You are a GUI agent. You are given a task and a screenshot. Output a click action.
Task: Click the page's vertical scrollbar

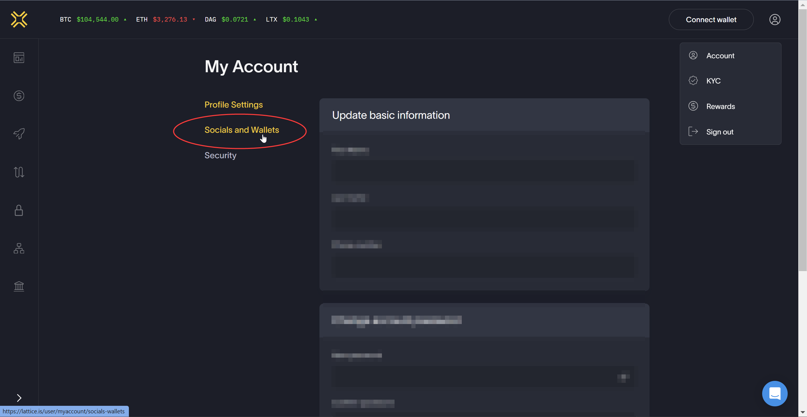[802, 141]
